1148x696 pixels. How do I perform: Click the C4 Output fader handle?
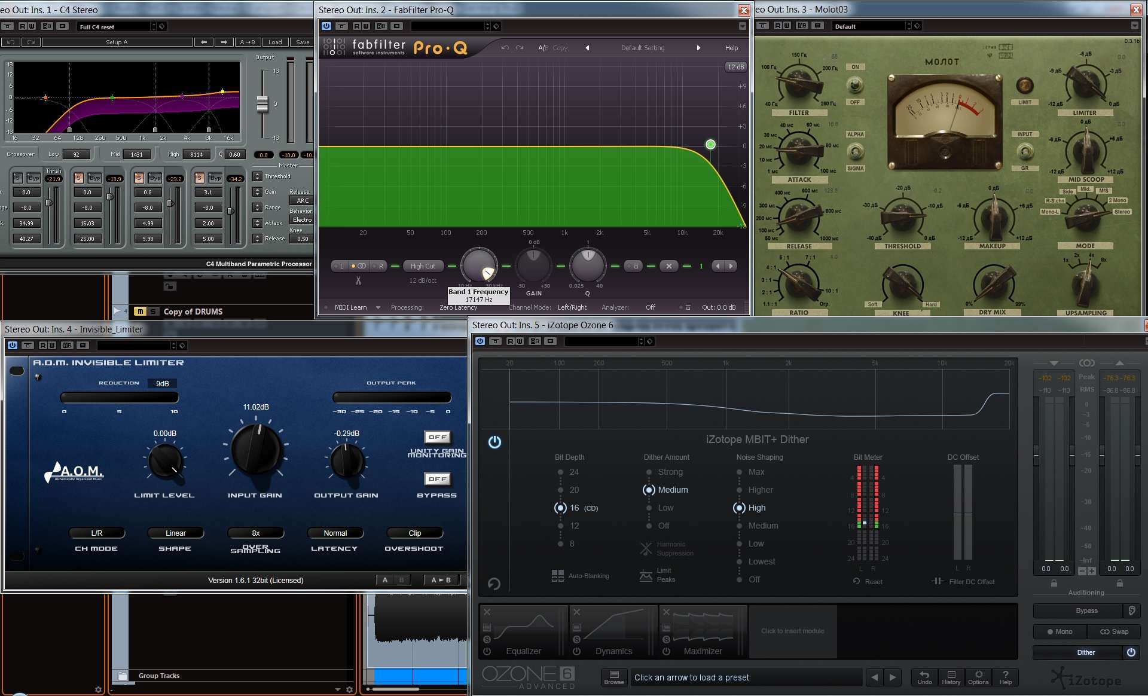click(x=262, y=104)
